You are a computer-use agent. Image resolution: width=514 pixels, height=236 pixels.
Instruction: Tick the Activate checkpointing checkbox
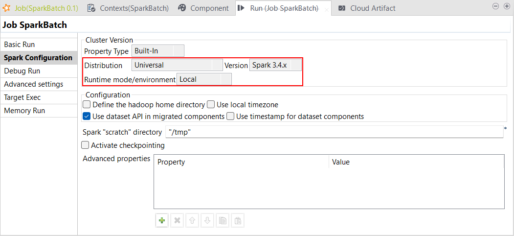pos(85,145)
